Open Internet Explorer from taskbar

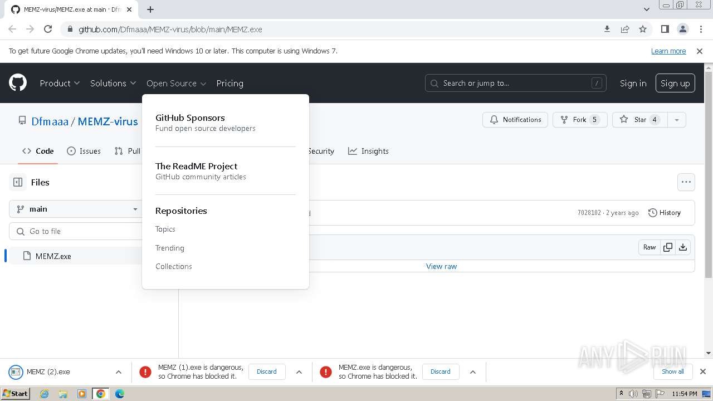[x=44, y=394]
